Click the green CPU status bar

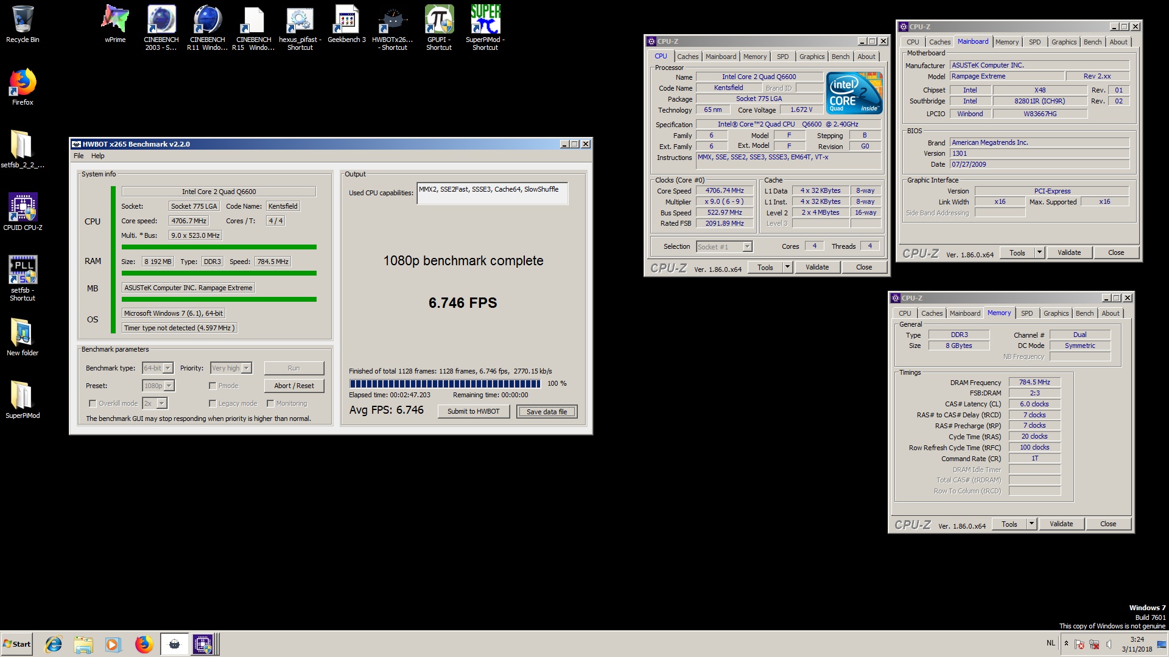point(219,247)
